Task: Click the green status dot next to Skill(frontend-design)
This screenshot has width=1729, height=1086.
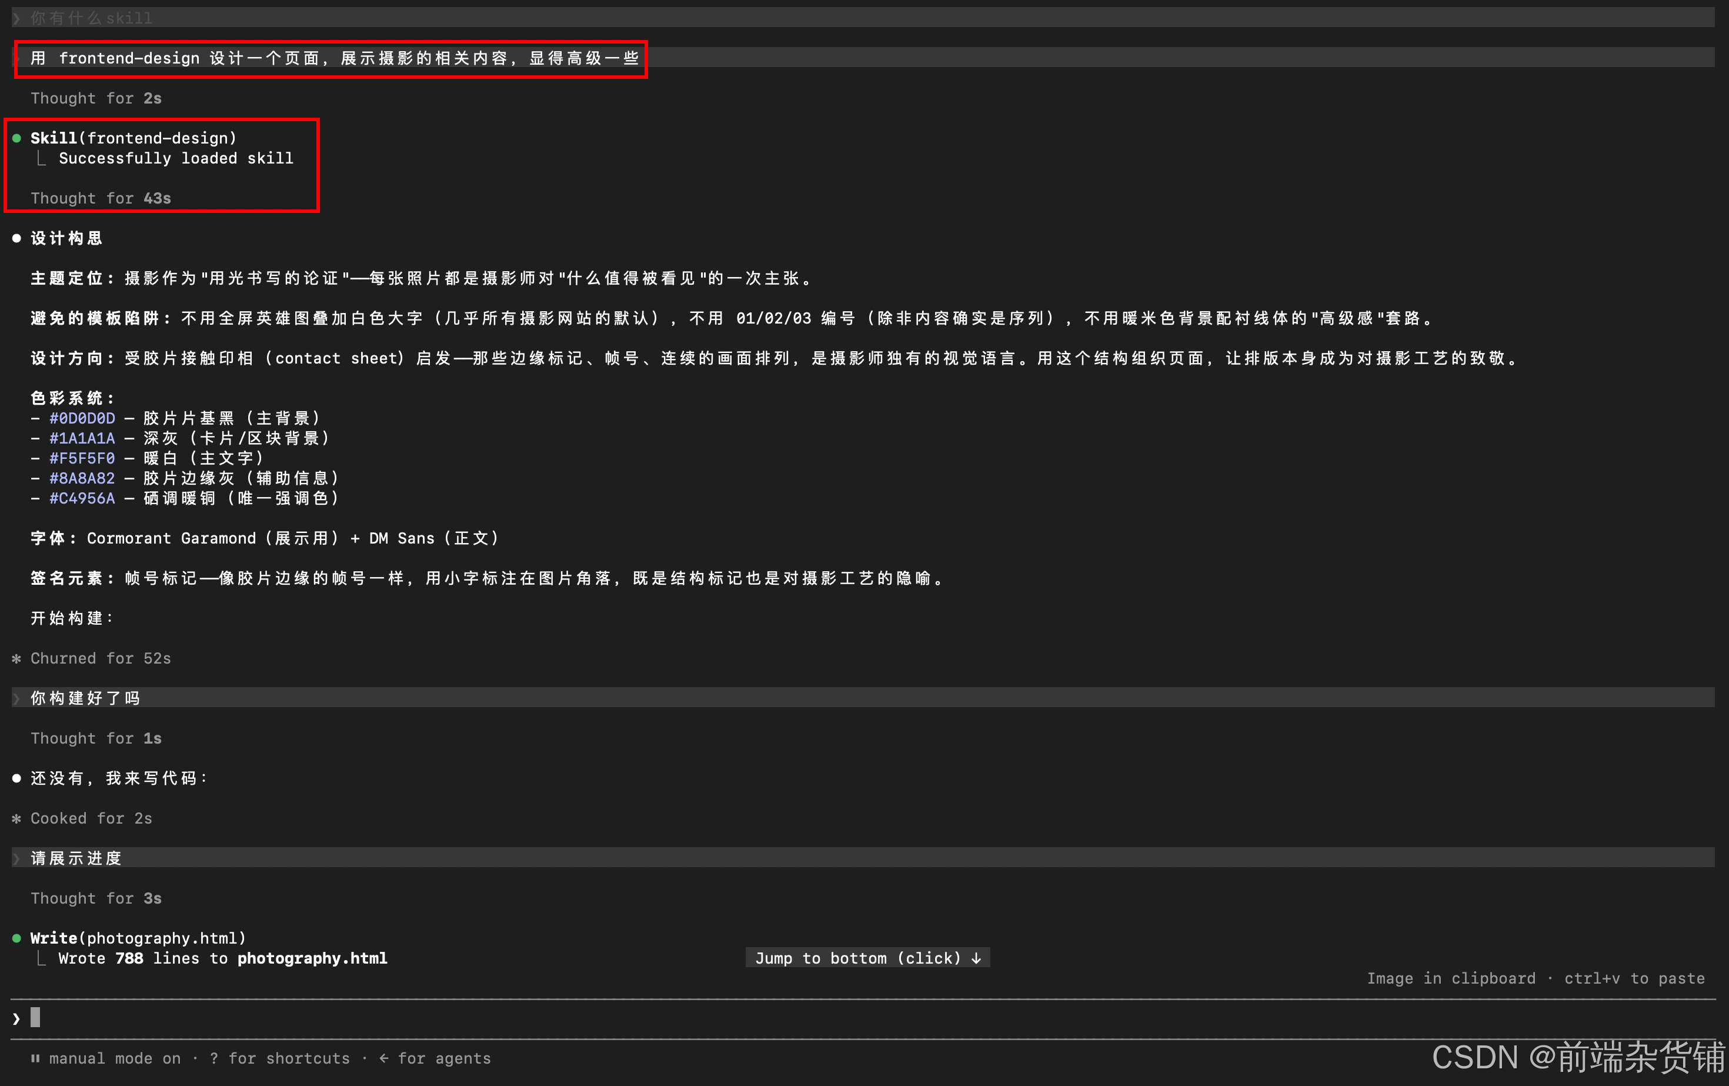Action: 16,138
